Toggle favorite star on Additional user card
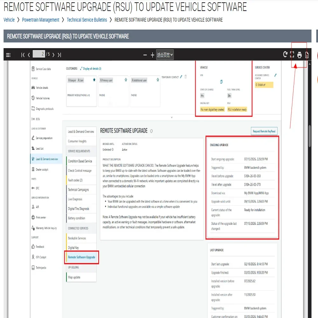Viewport: 318px width, 318px height. point(158,80)
